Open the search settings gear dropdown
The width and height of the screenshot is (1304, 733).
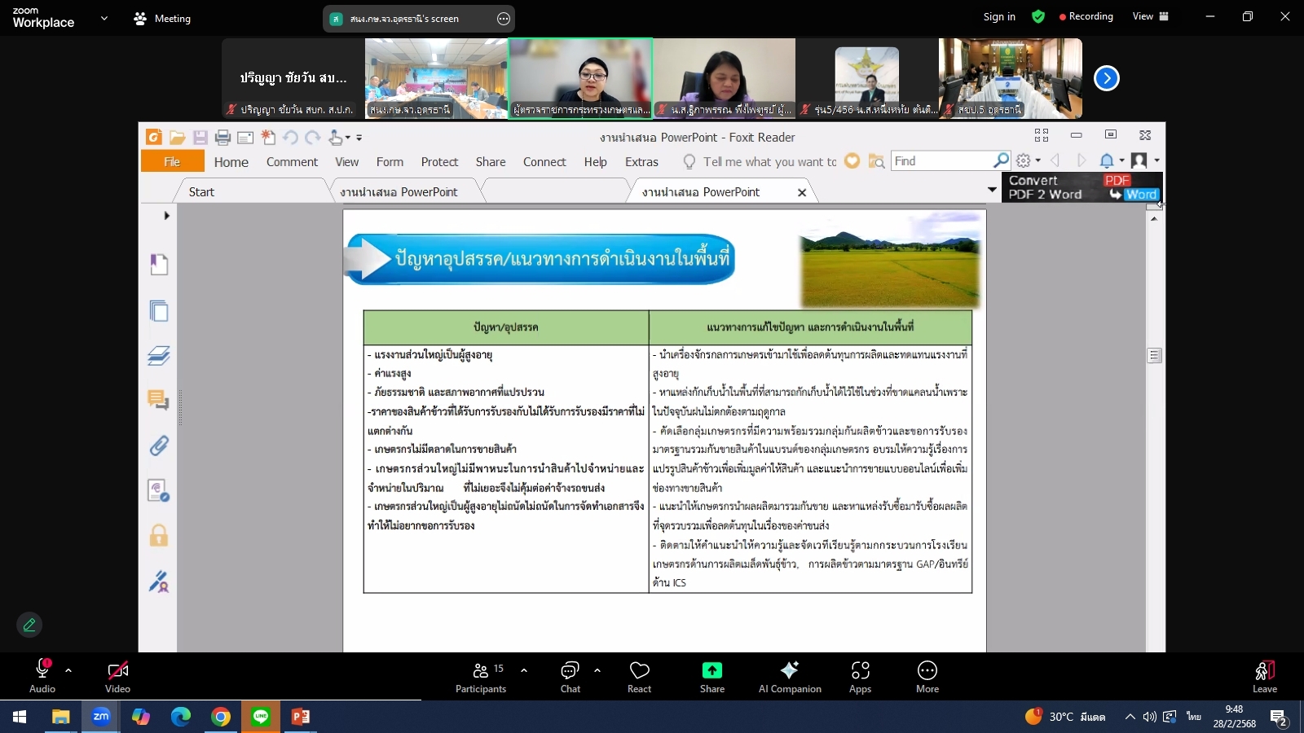pos(1029,161)
